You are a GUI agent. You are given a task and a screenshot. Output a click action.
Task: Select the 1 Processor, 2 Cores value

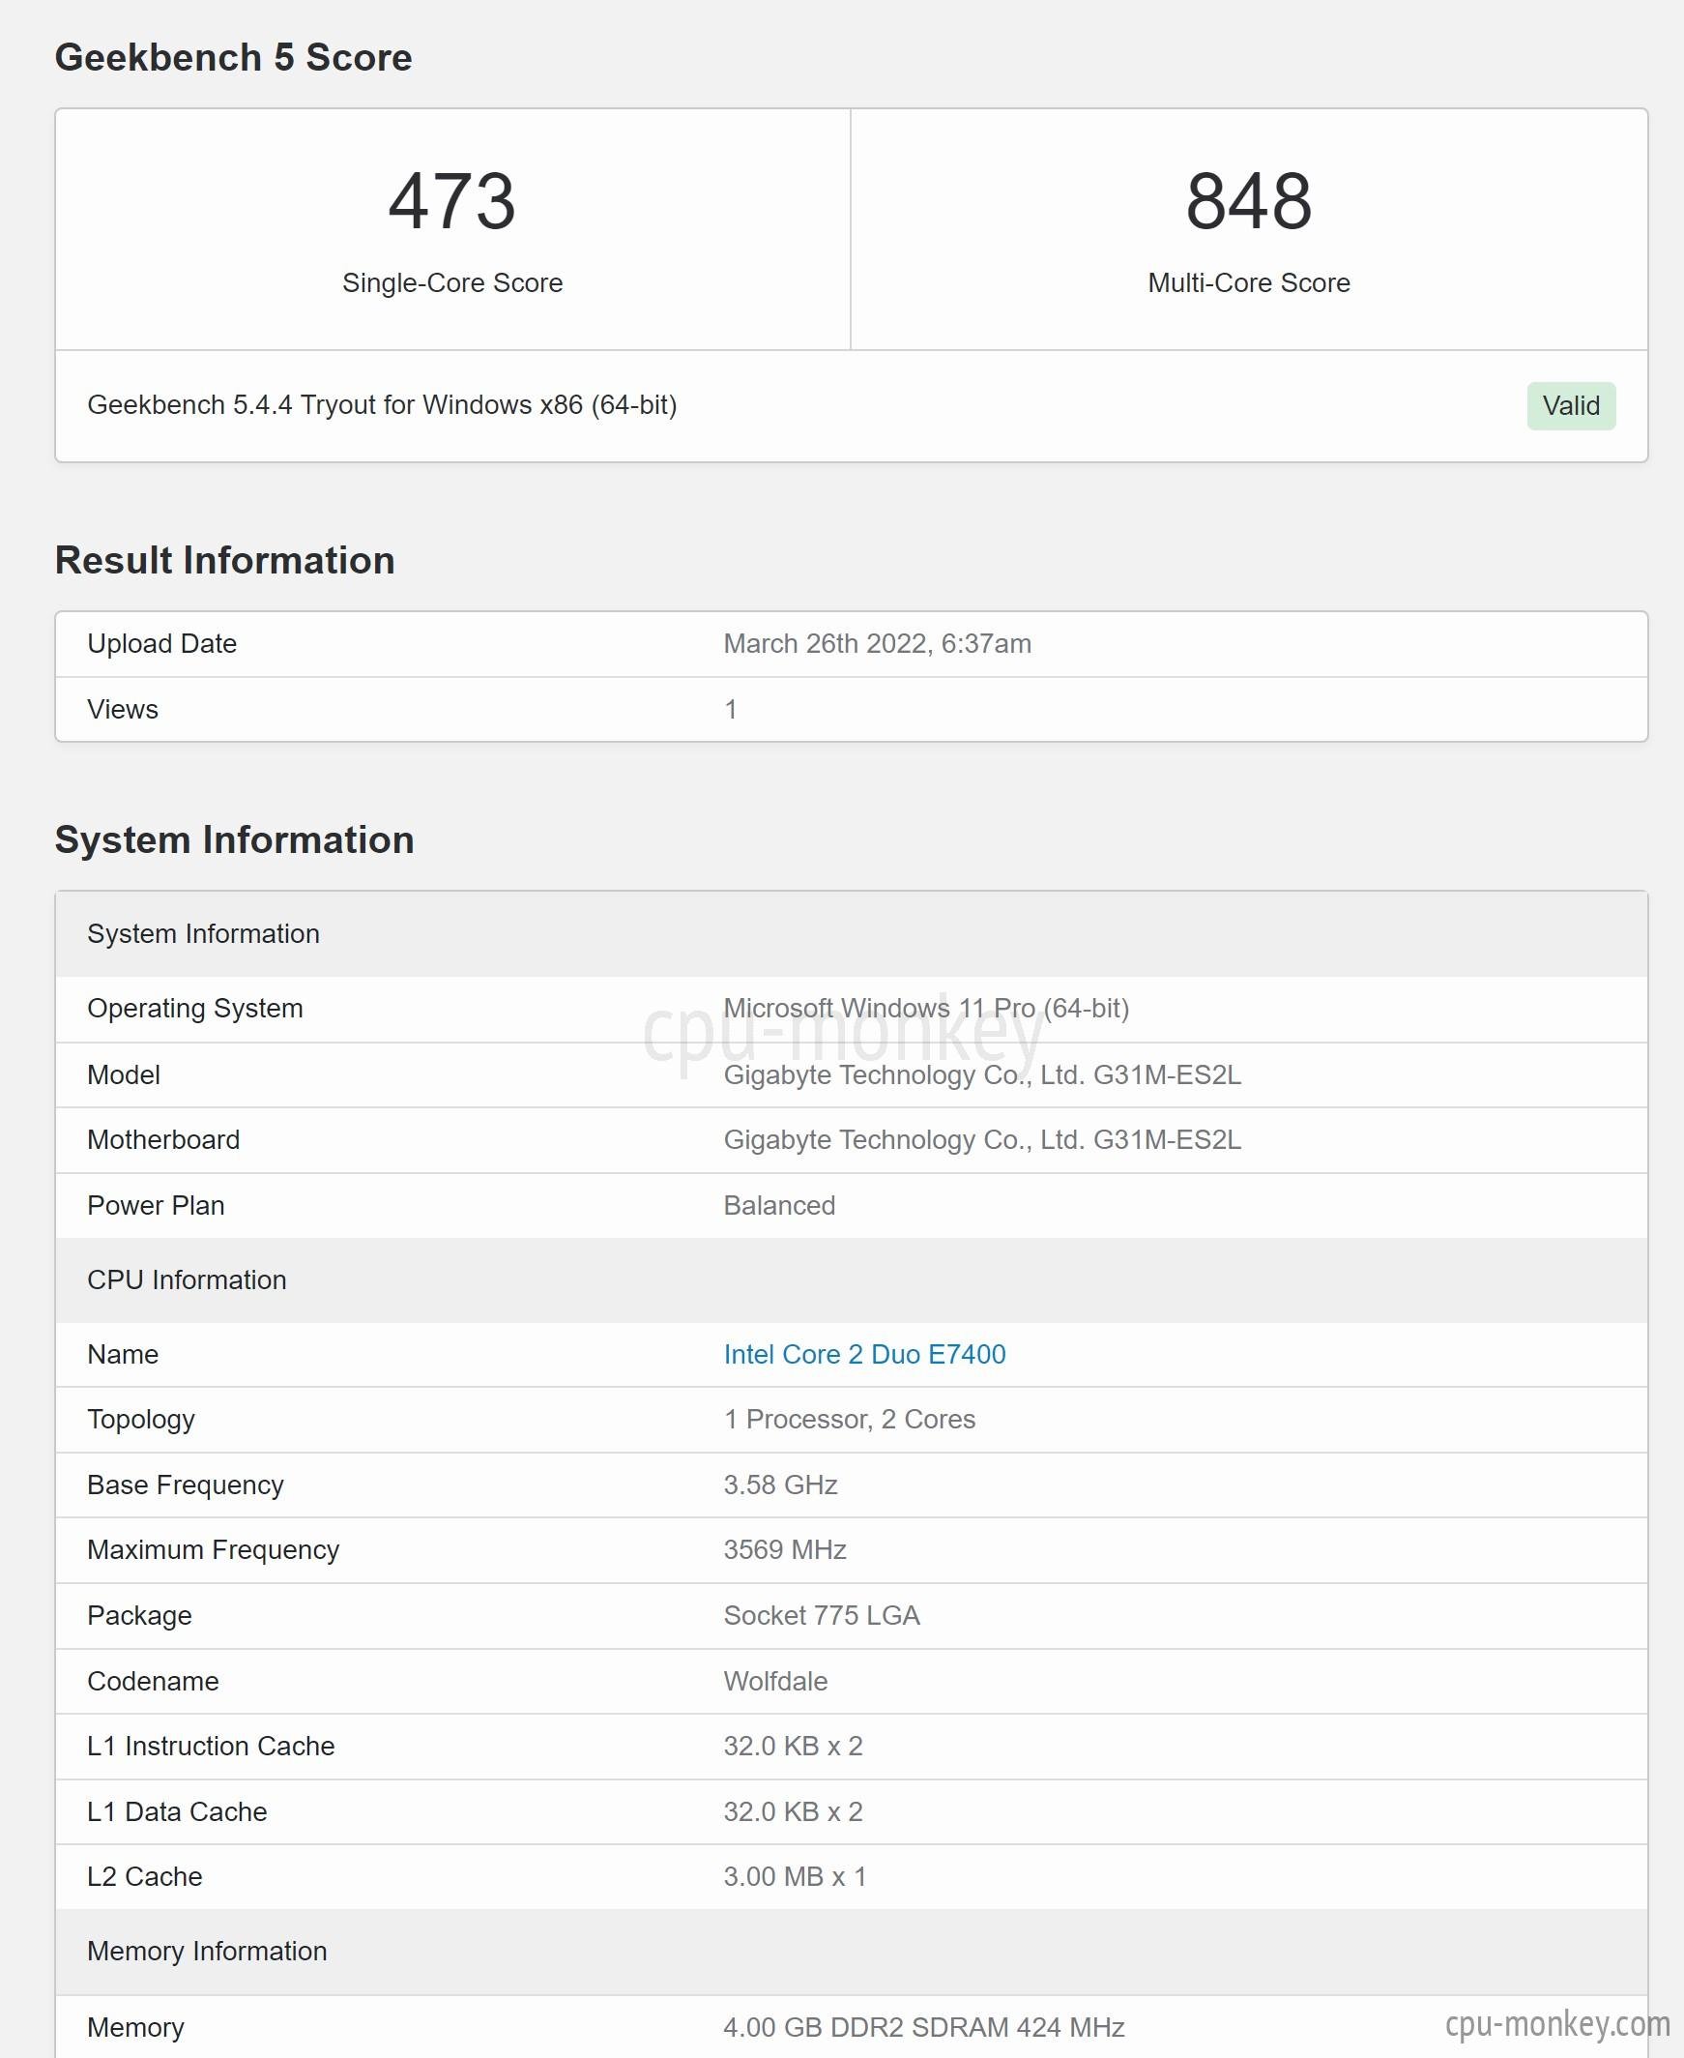(x=849, y=1419)
